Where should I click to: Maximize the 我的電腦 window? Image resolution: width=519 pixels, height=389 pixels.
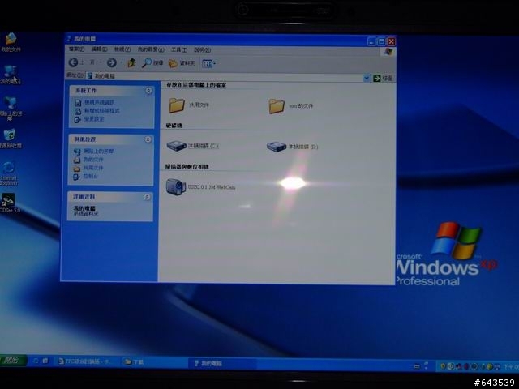click(x=382, y=41)
